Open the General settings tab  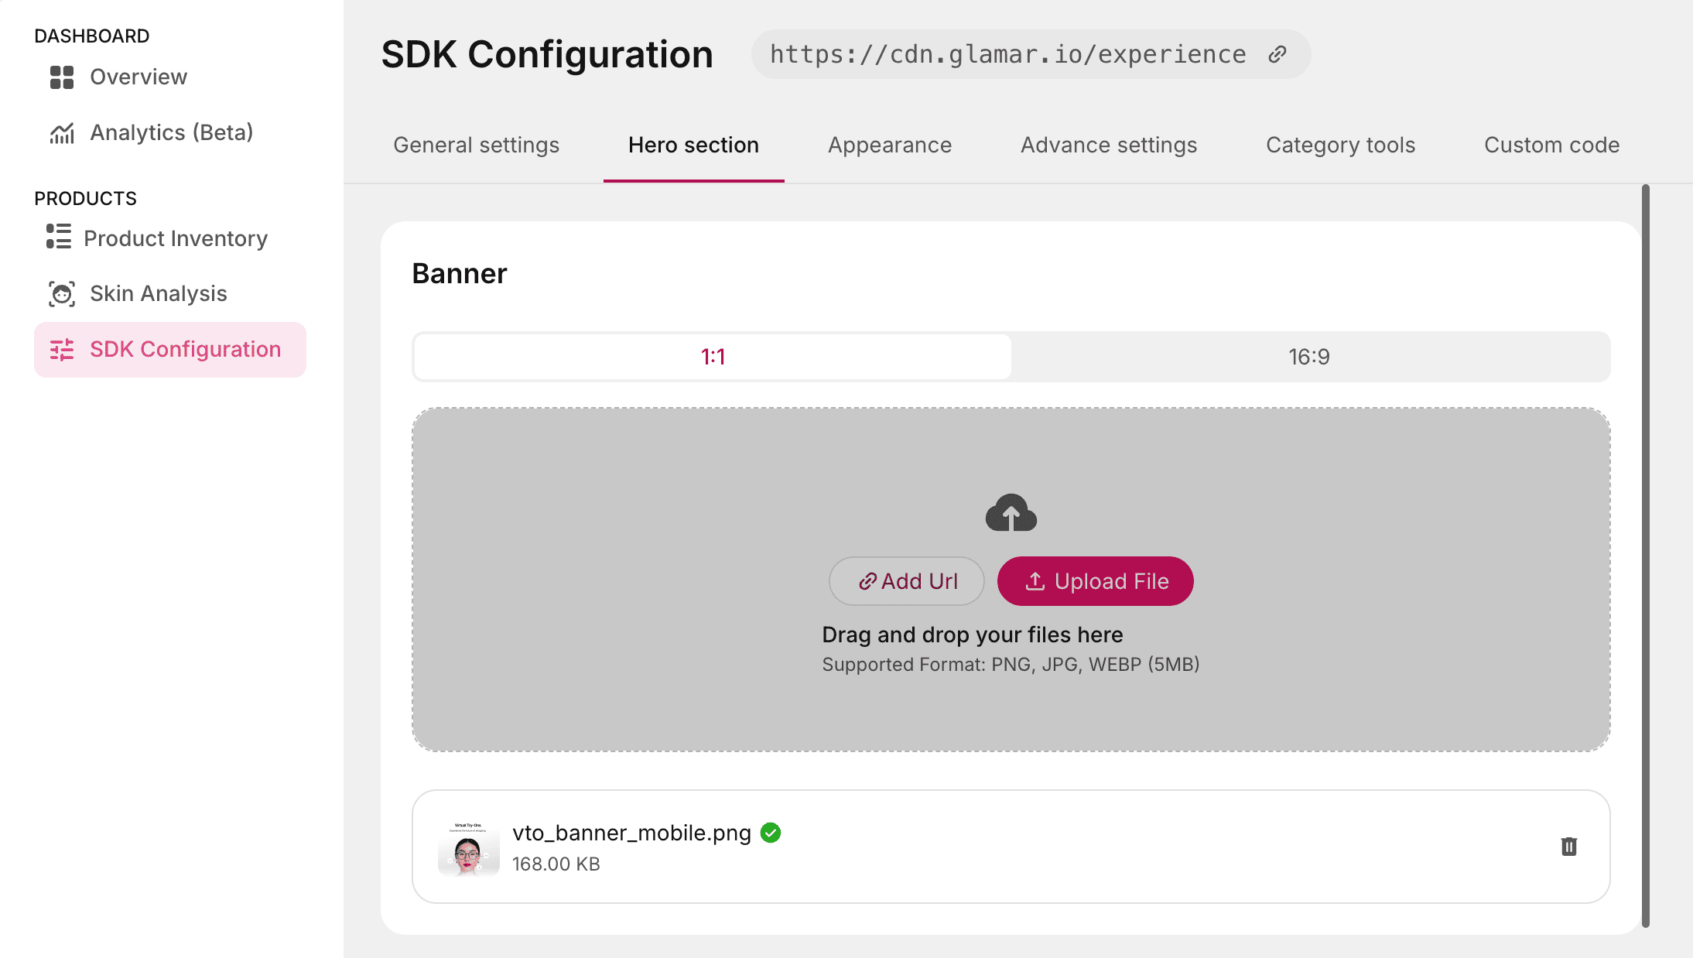click(x=476, y=145)
